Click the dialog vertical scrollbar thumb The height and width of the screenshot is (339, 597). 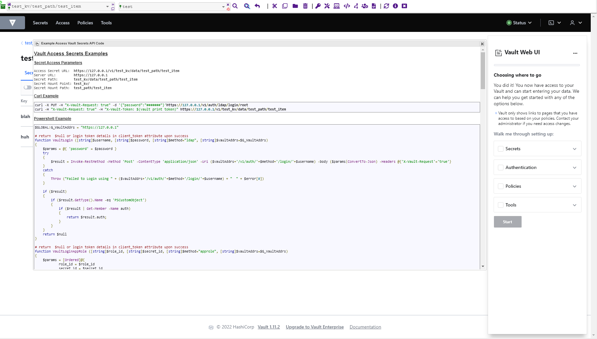click(483, 71)
